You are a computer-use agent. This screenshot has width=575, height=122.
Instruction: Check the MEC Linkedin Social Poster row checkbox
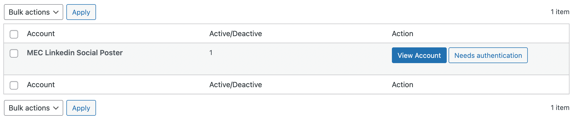14,53
